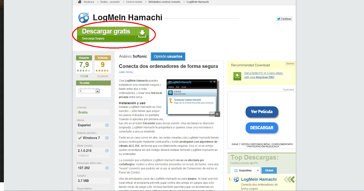
Task: Click the green double chevron arrows
Action: [289, 179]
